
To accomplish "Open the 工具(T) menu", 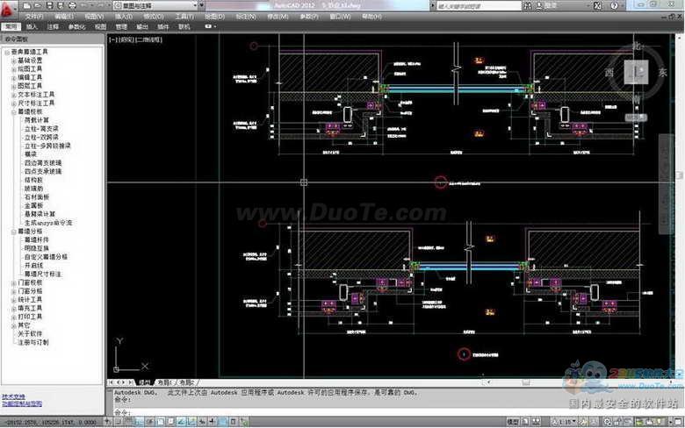I will pos(184,17).
